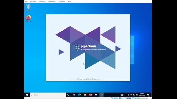Expand hidden system tray icons chevron
Image resolution: width=177 pixels, height=99 pixels.
click(x=126, y=95)
